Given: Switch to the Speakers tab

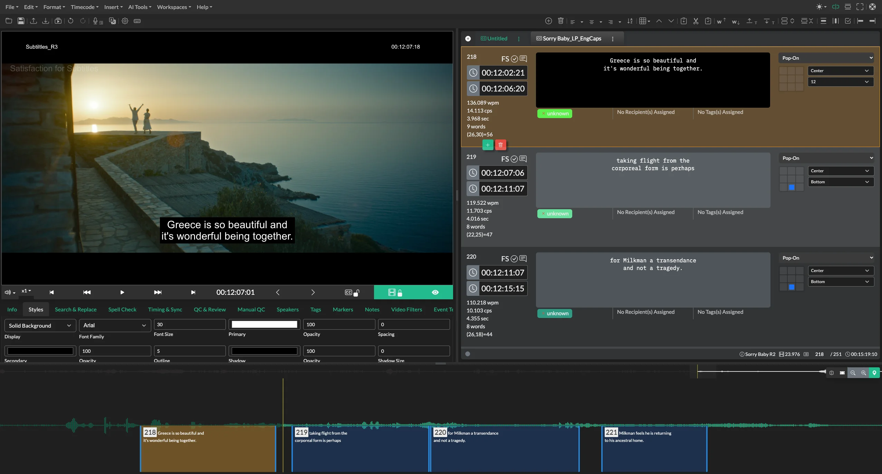Looking at the screenshot, I should pos(288,310).
